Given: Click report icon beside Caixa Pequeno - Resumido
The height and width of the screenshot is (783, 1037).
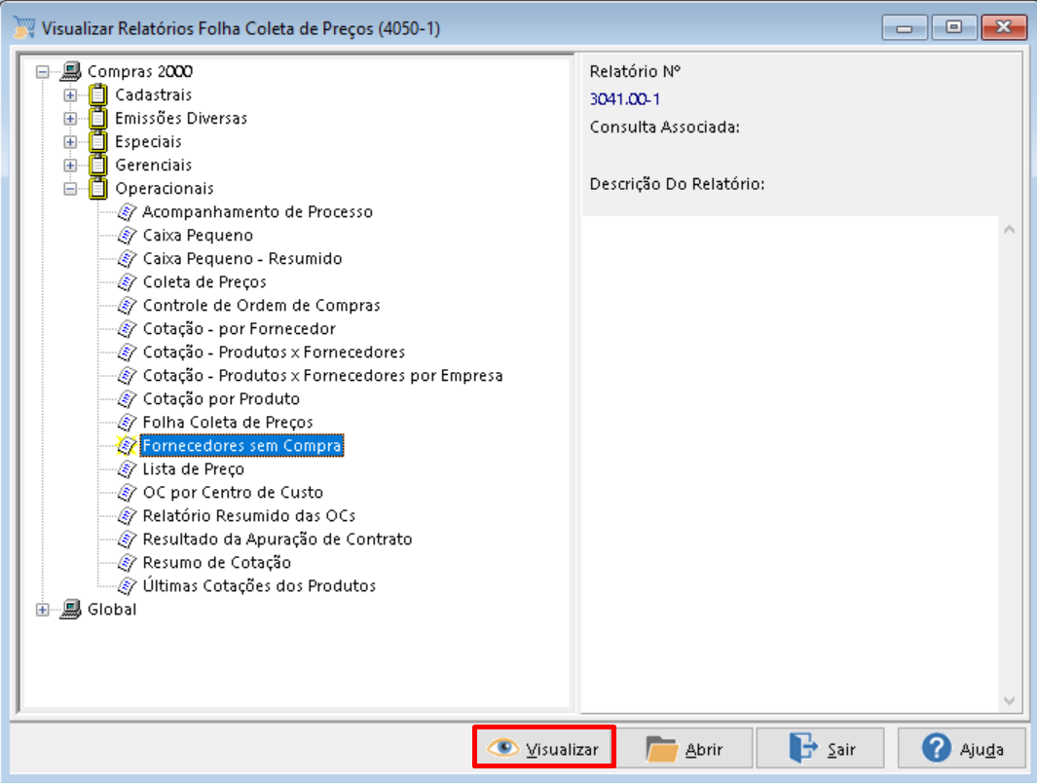Looking at the screenshot, I should tap(127, 259).
